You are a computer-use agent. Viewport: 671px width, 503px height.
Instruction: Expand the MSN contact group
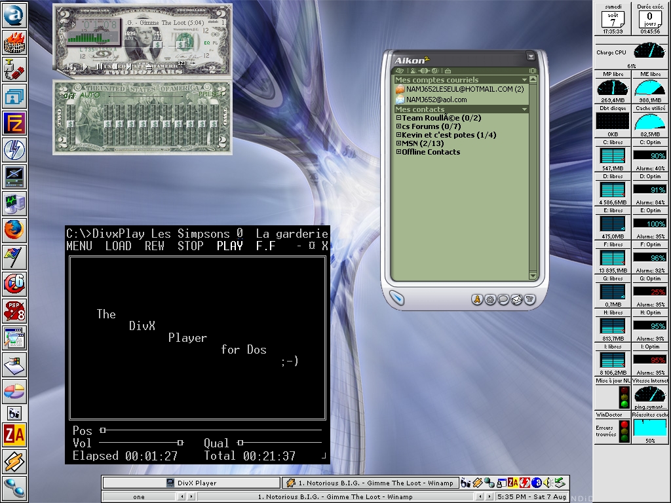tap(398, 143)
